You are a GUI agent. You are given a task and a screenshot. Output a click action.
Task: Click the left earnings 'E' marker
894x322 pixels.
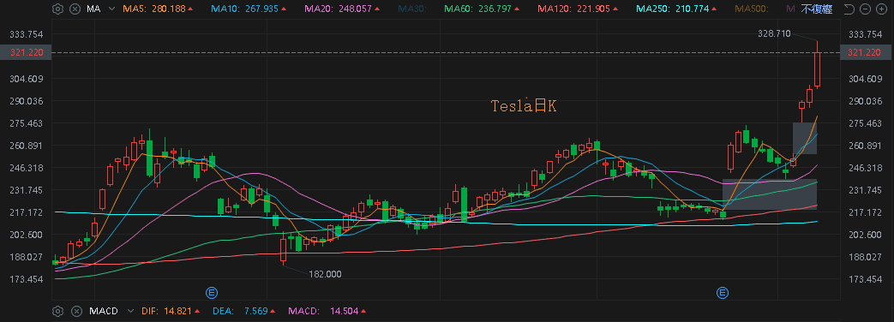pyautogui.click(x=212, y=293)
